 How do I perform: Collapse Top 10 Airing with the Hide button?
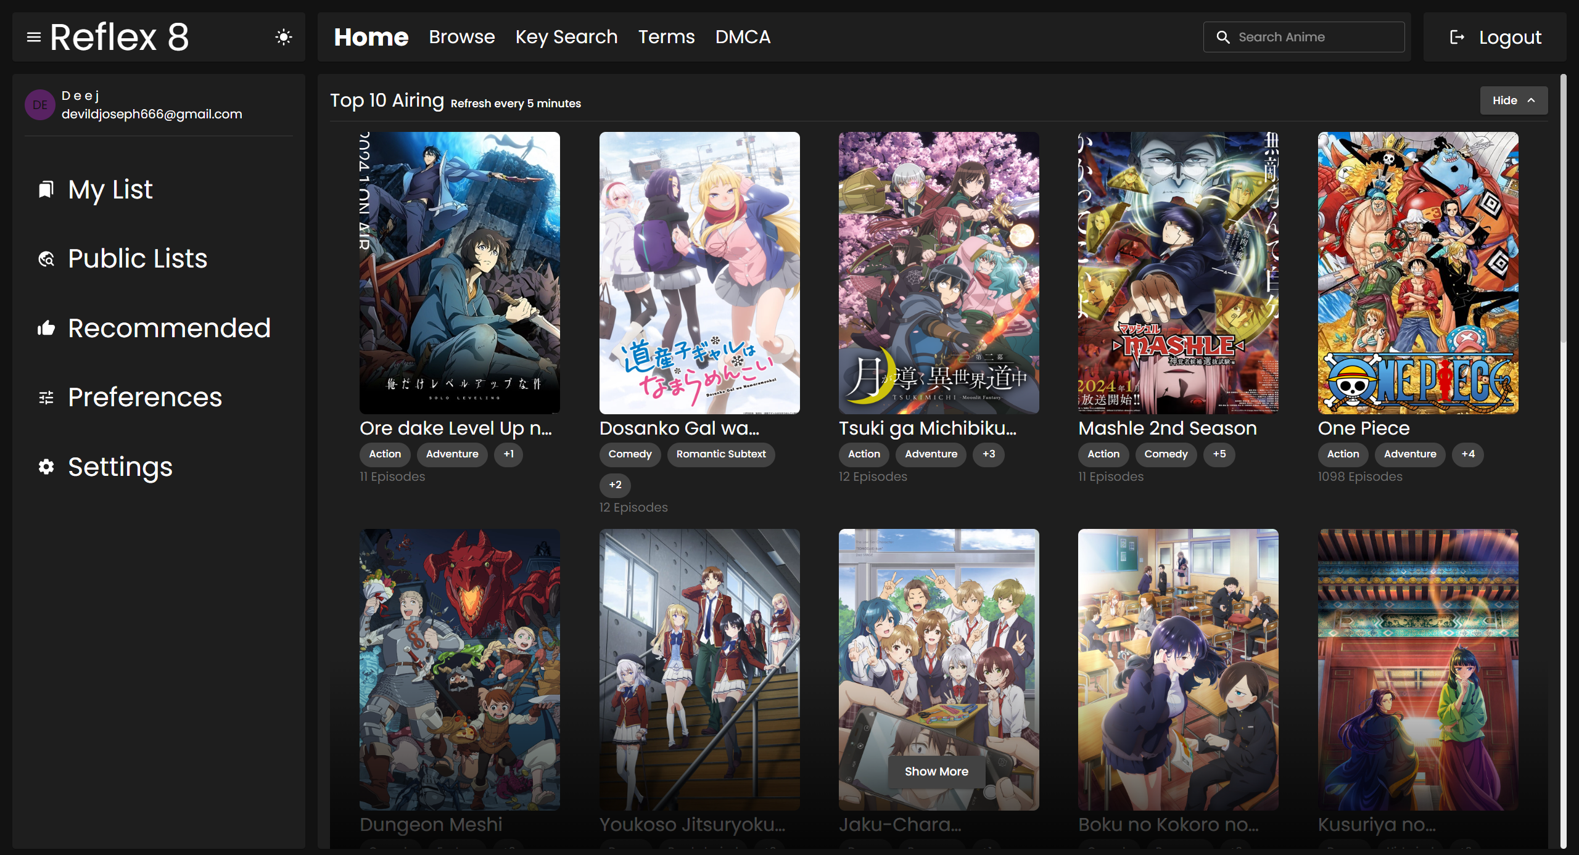click(x=1514, y=100)
